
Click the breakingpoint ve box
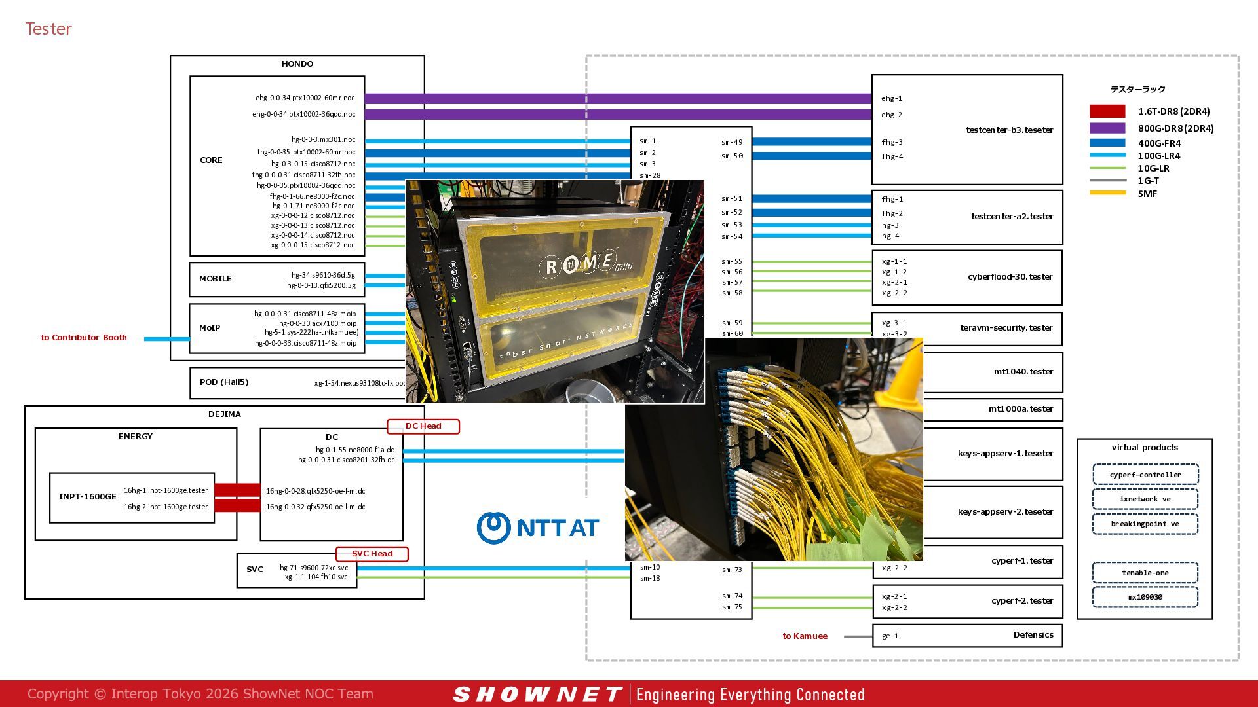pyautogui.click(x=1145, y=524)
